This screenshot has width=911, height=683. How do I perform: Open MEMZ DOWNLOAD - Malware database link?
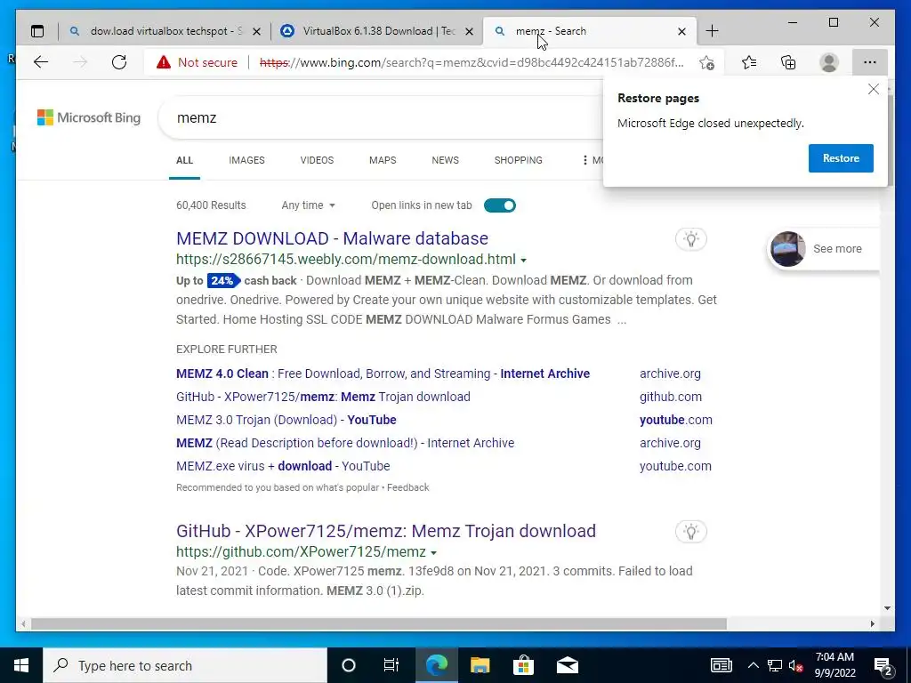[x=332, y=238]
